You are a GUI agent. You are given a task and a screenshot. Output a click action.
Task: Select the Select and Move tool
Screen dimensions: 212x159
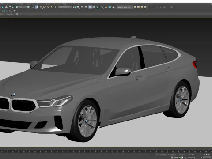coord(6,7)
